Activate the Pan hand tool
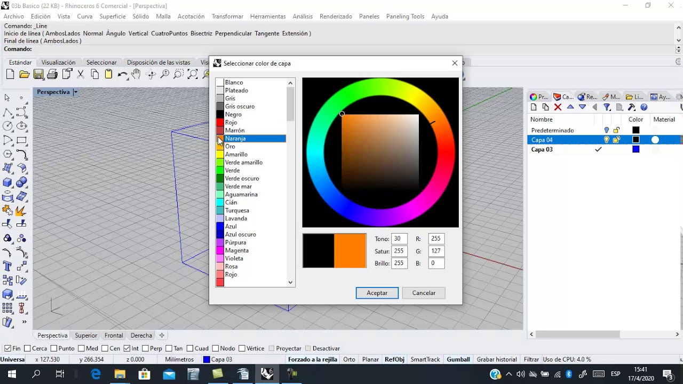 [x=137, y=75]
